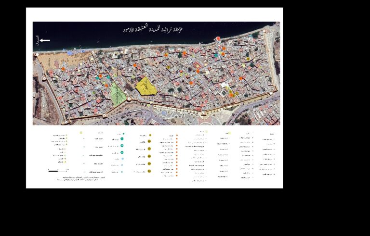Click the pale yellow square legend swatch
370x236 pixels.
[81, 133]
